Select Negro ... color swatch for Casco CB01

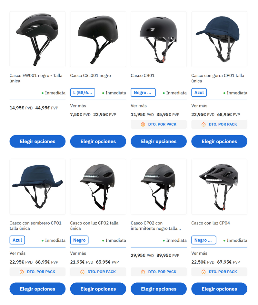tap(143, 93)
